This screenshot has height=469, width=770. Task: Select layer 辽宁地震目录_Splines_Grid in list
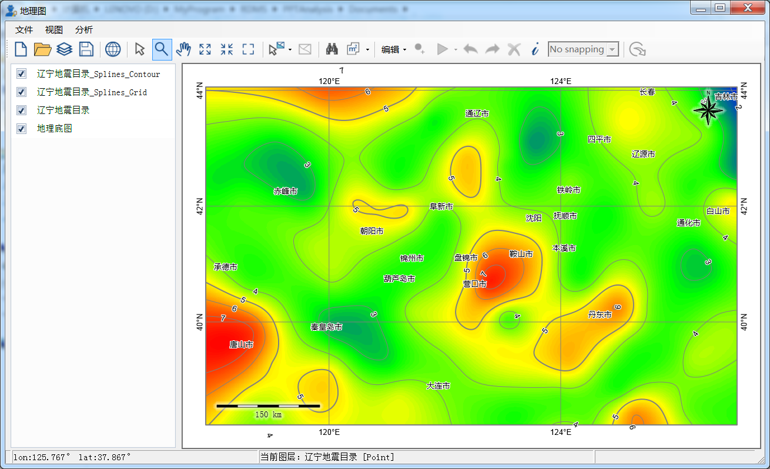92,92
